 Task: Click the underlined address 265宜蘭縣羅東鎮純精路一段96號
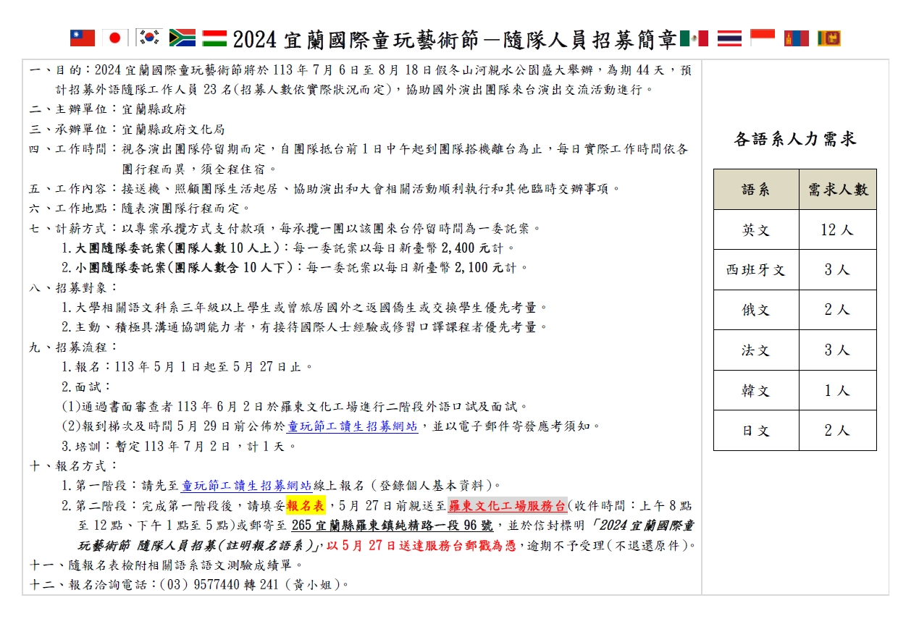tap(387, 526)
